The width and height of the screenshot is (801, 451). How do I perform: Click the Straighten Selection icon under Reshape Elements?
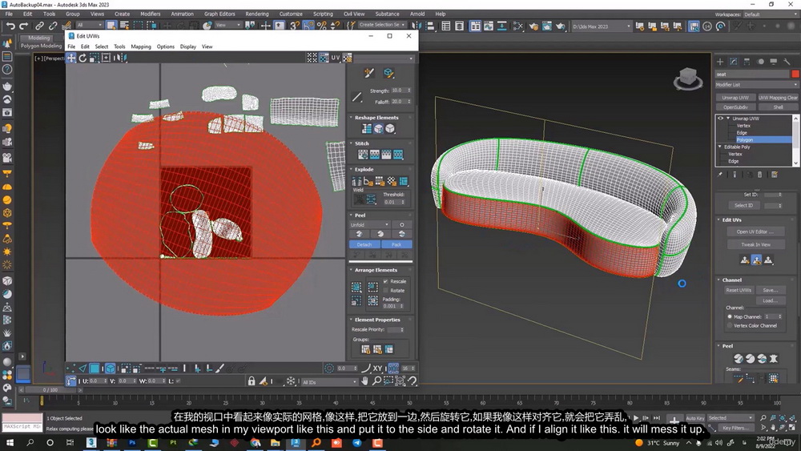(367, 129)
